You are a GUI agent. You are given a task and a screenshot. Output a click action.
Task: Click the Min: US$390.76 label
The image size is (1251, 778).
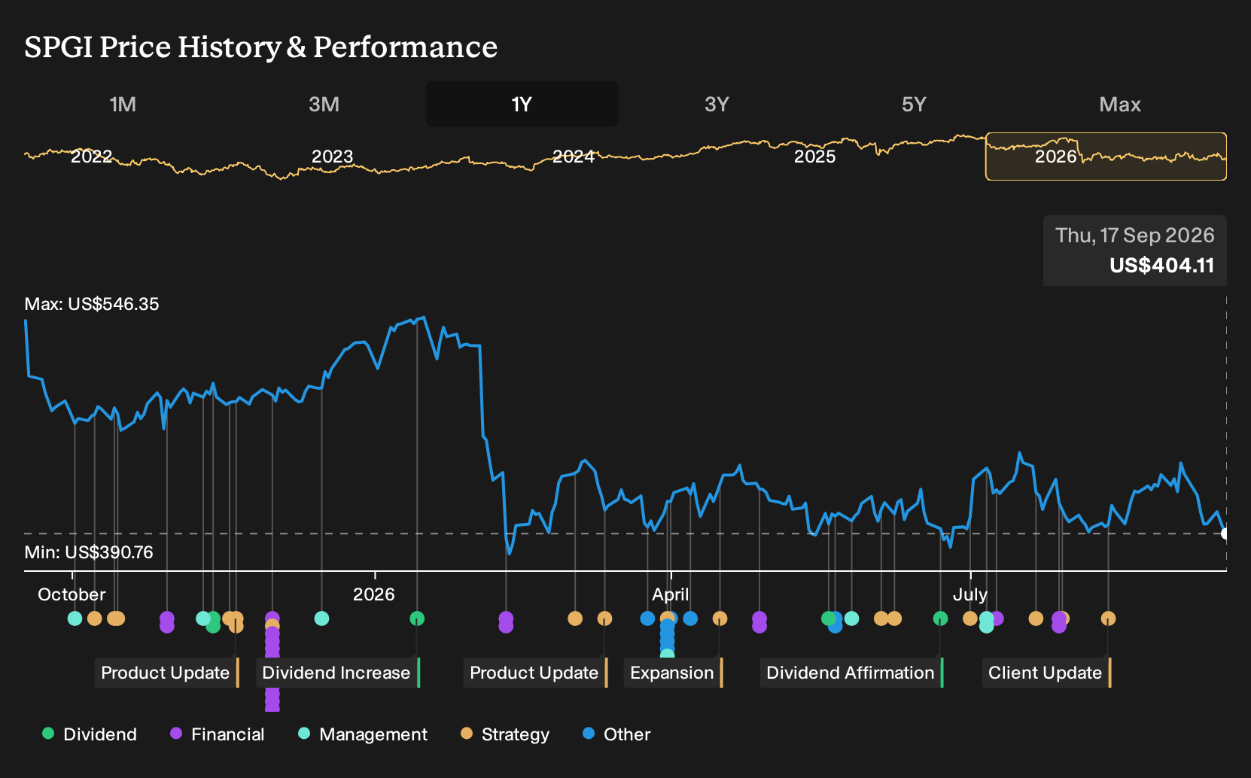89,552
